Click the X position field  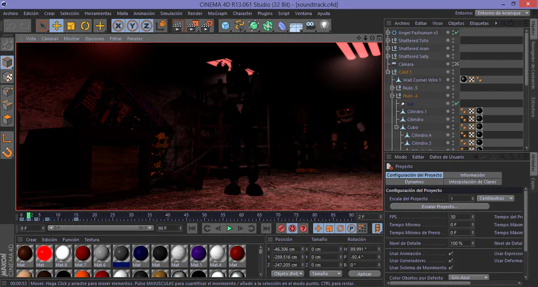[x=288, y=249]
